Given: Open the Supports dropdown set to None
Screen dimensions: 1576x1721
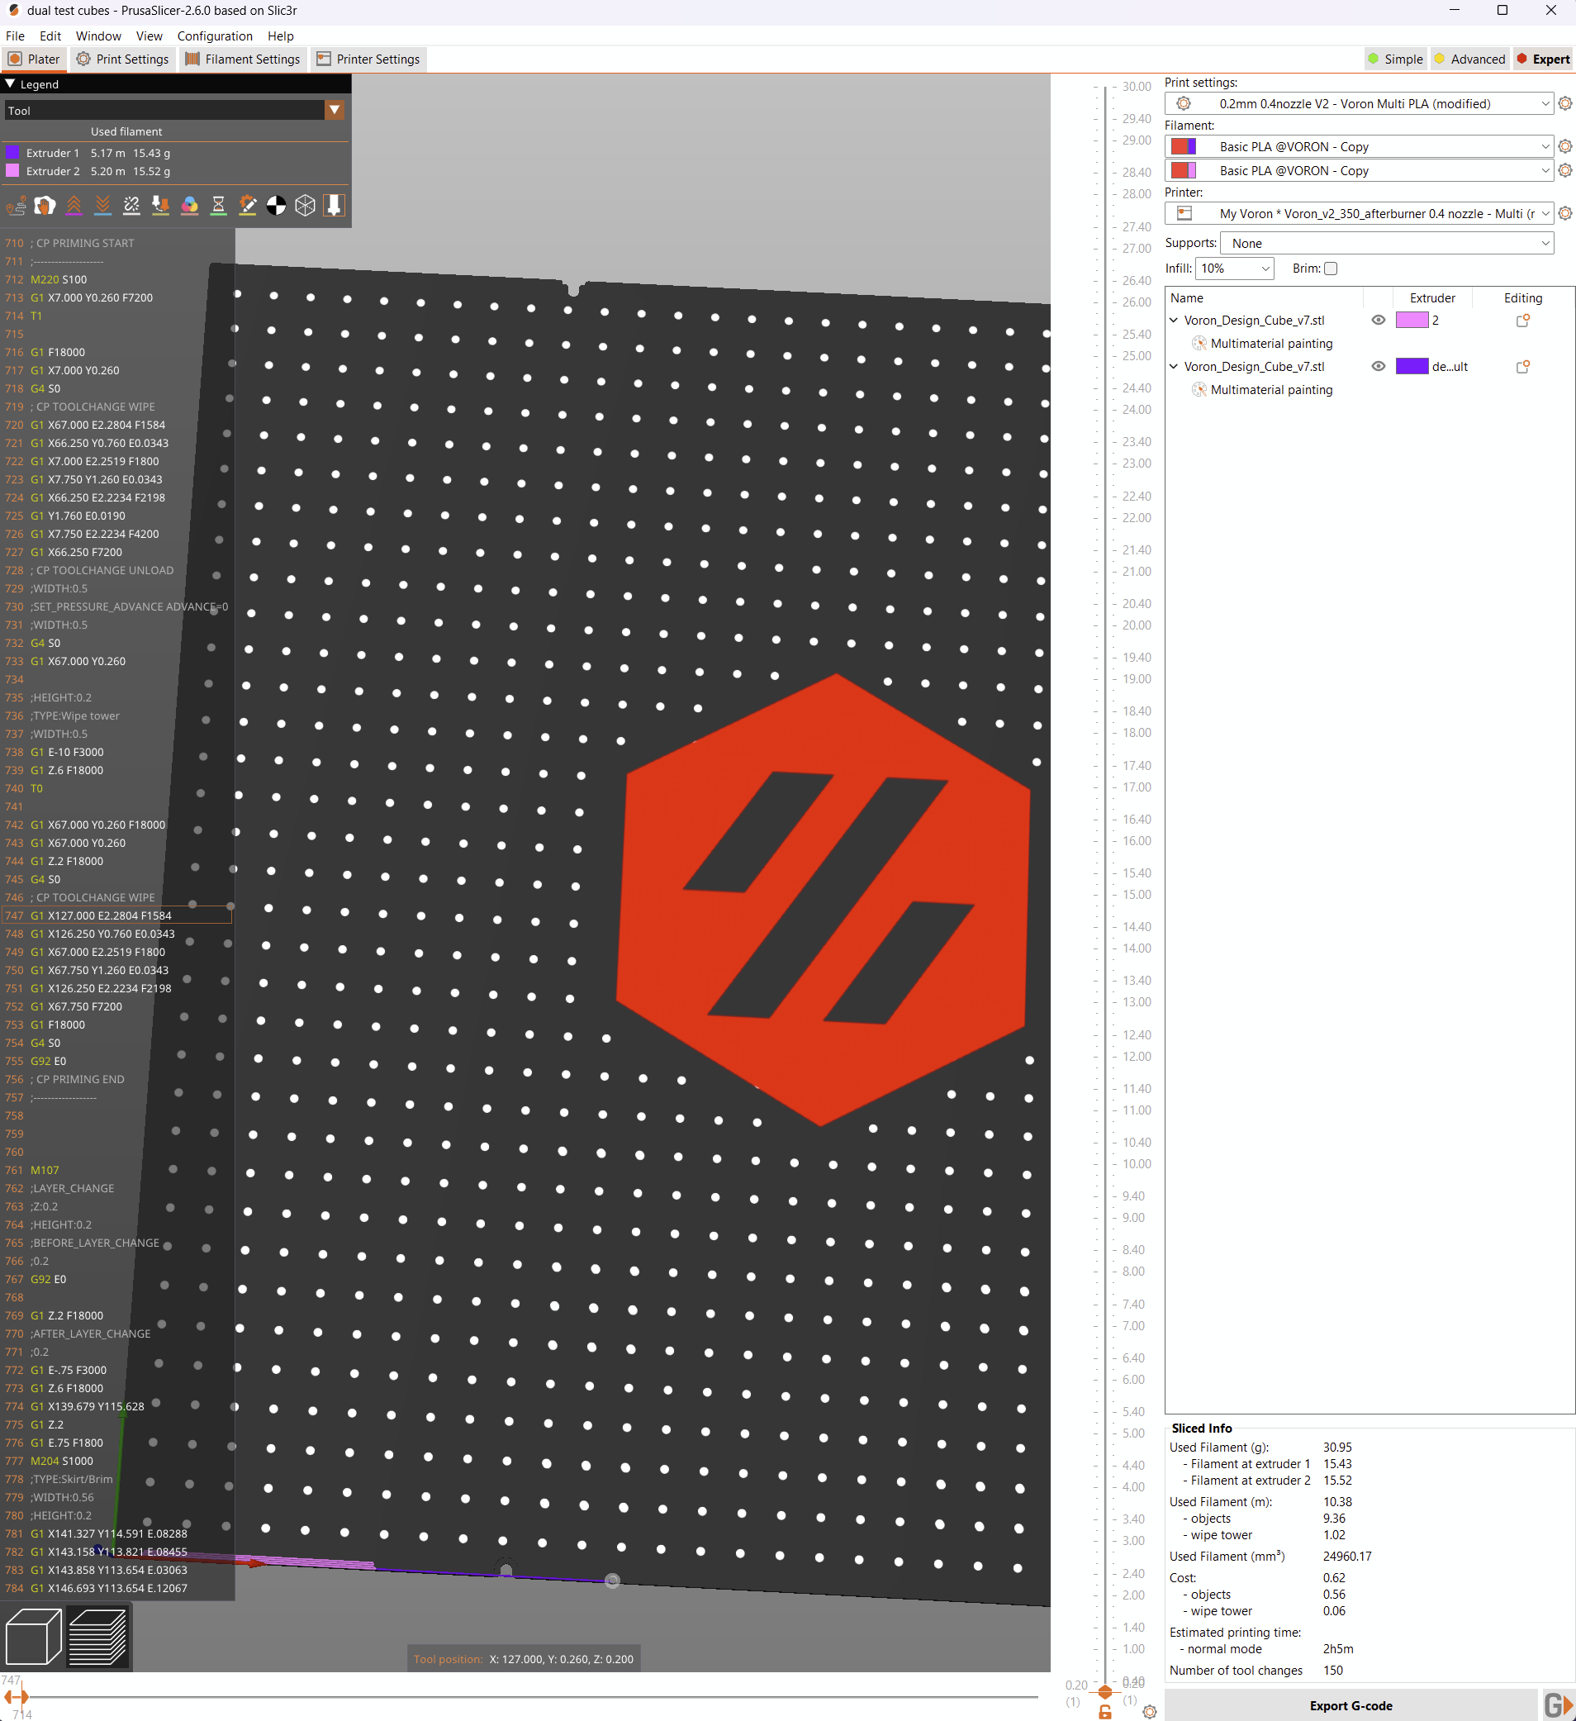Looking at the screenshot, I should pos(1386,242).
